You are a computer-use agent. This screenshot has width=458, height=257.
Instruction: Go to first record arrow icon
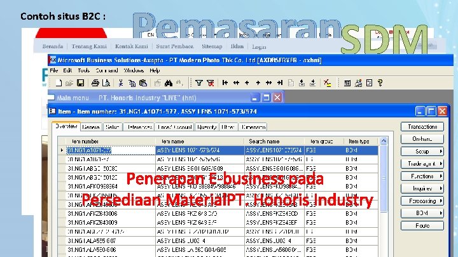225,83
